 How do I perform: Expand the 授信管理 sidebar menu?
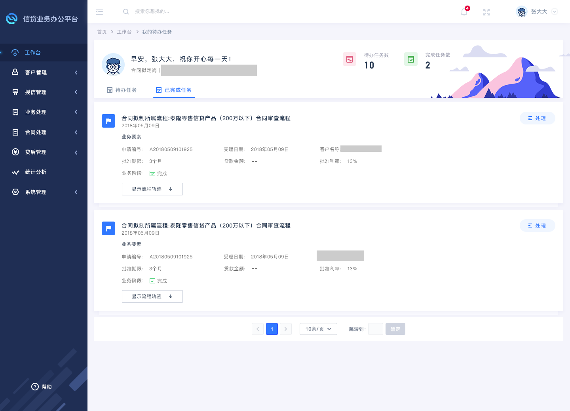44,92
